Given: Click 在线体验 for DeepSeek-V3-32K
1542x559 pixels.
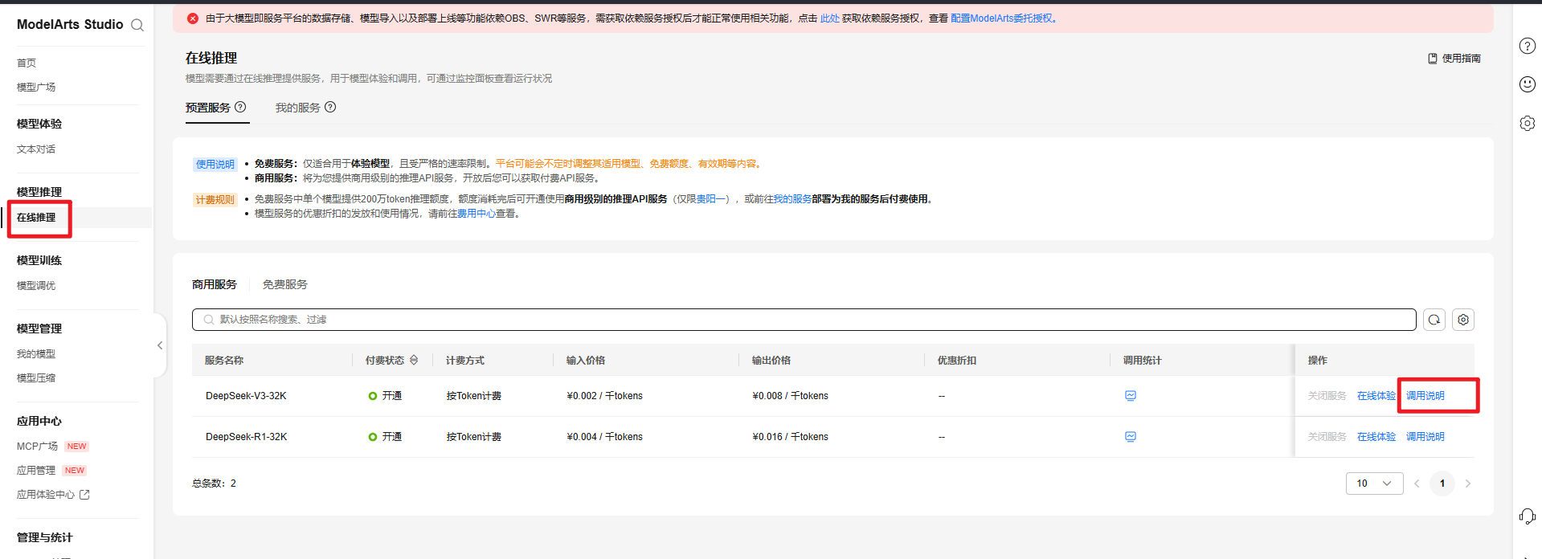Looking at the screenshot, I should tap(1376, 396).
